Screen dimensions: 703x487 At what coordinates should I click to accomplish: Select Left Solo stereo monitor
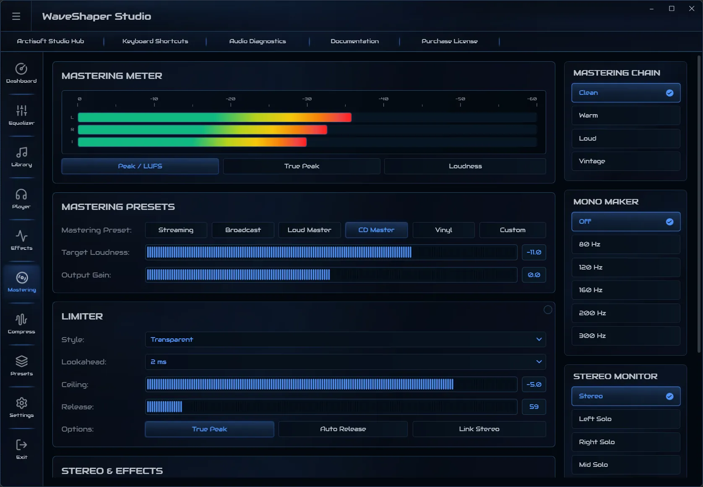click(x=626, y=419)
